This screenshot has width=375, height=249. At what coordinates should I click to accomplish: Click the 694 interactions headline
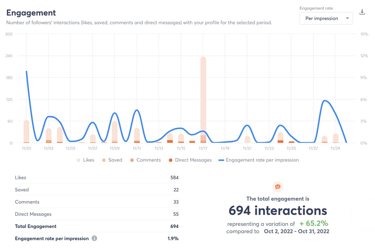point(277,210)
